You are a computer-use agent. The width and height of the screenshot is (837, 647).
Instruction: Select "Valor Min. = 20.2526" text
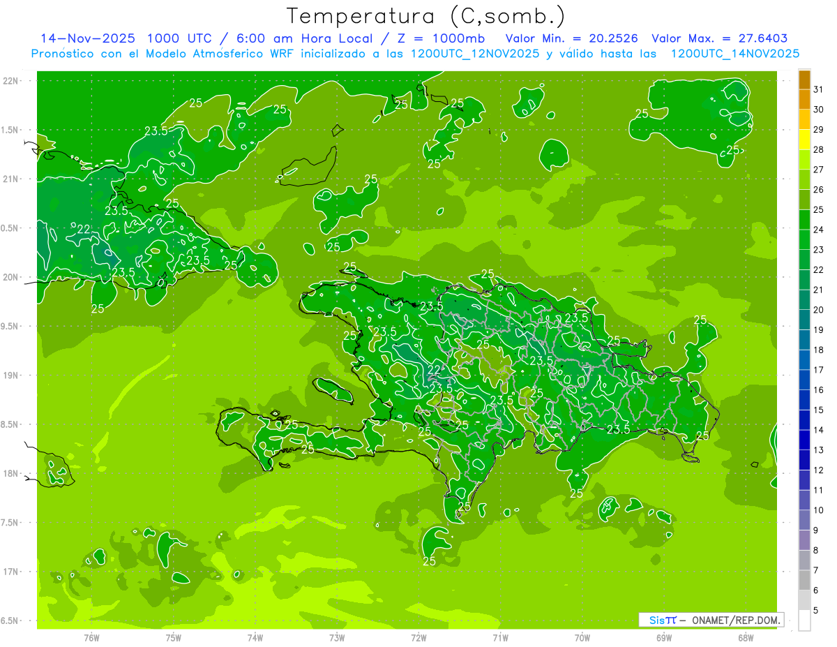click(x=571, y=38)
